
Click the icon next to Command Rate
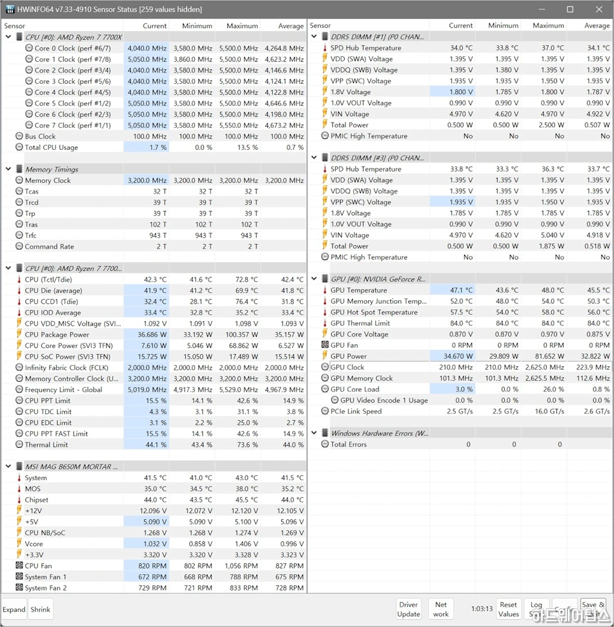coord(19,246)
